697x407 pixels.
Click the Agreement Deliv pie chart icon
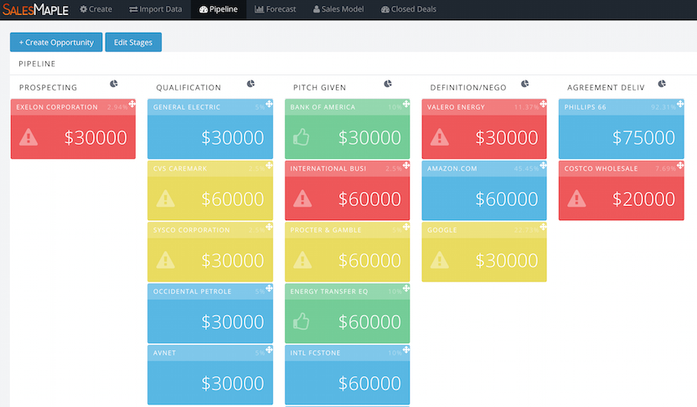662,84
